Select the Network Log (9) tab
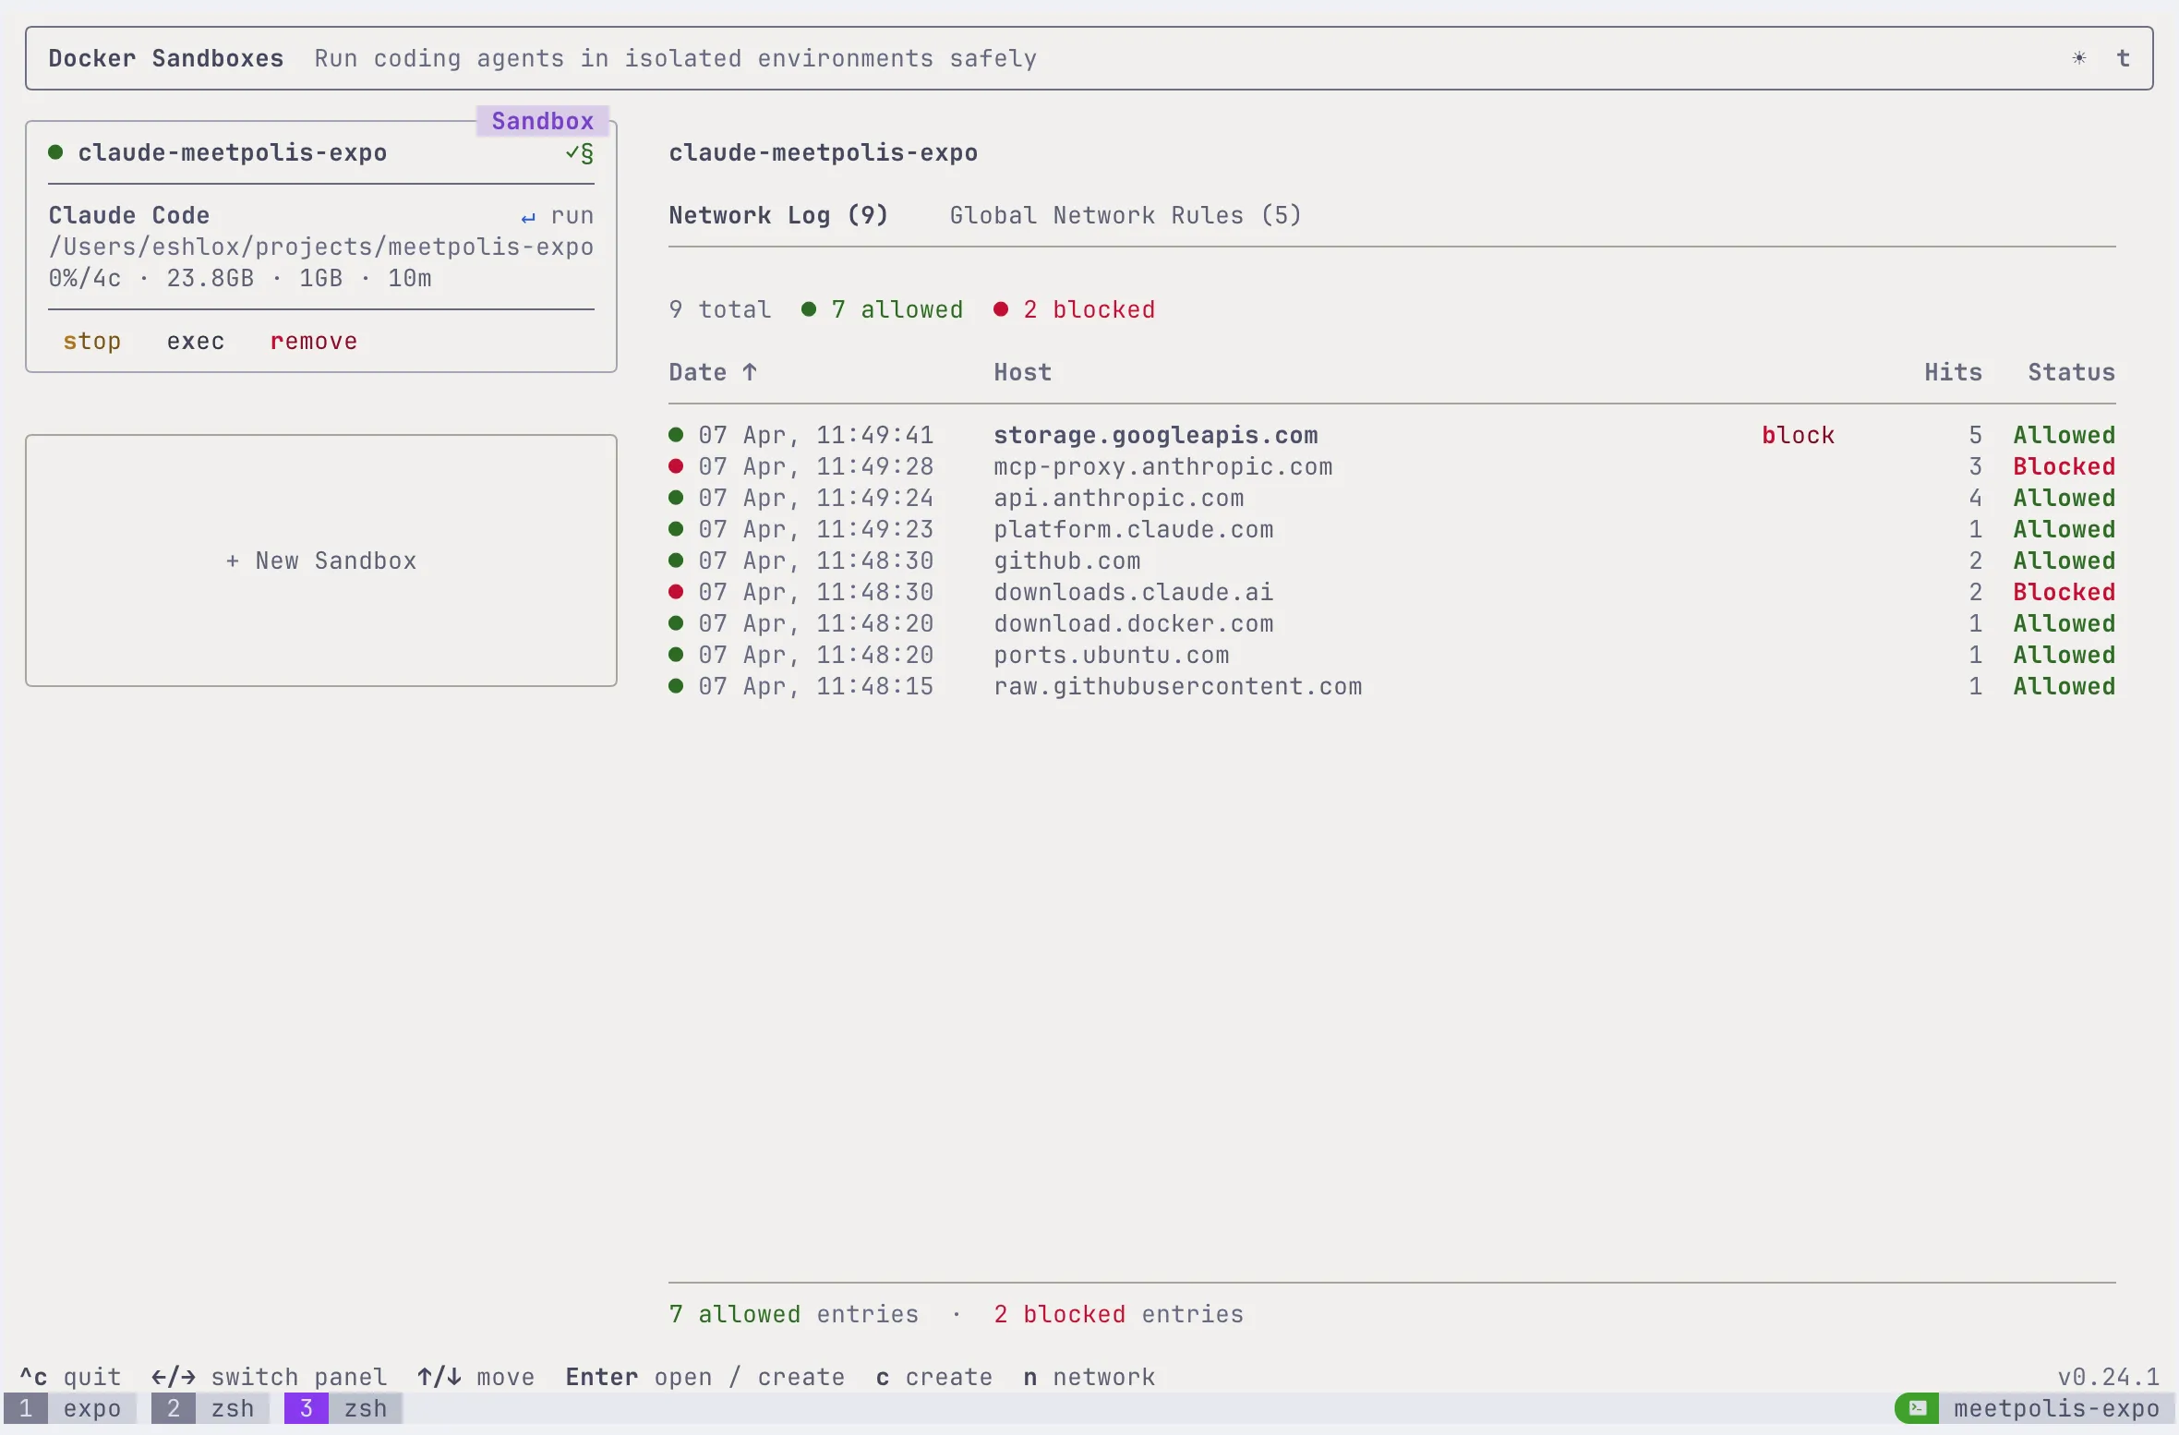 tap(777, 215)
